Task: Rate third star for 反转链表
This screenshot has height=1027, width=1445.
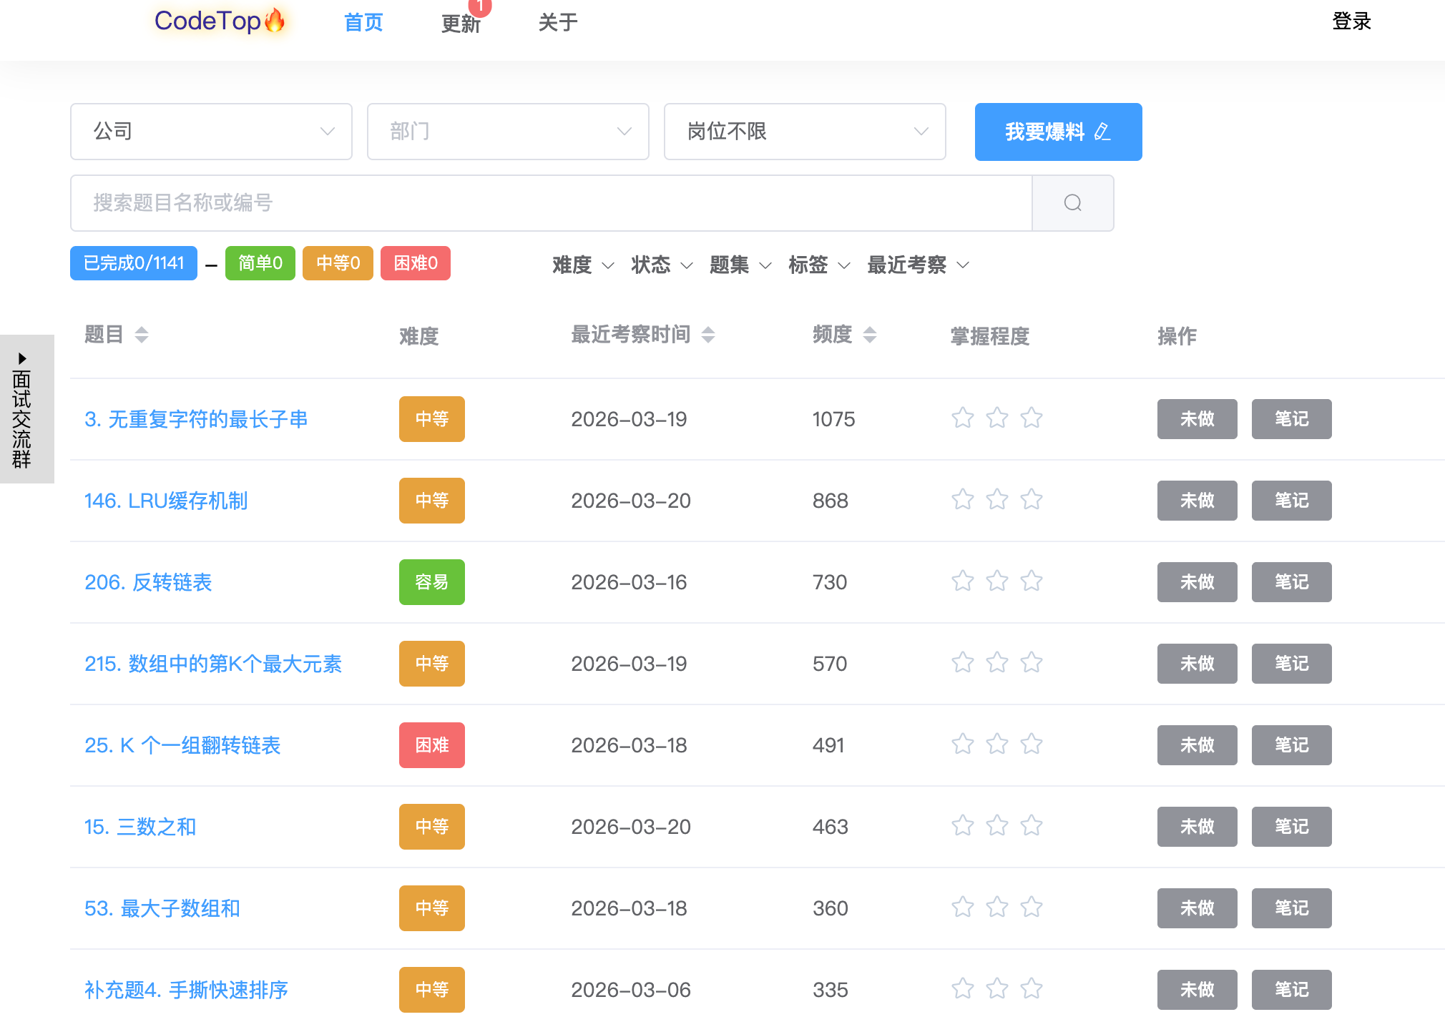Action: [1032, 581]
